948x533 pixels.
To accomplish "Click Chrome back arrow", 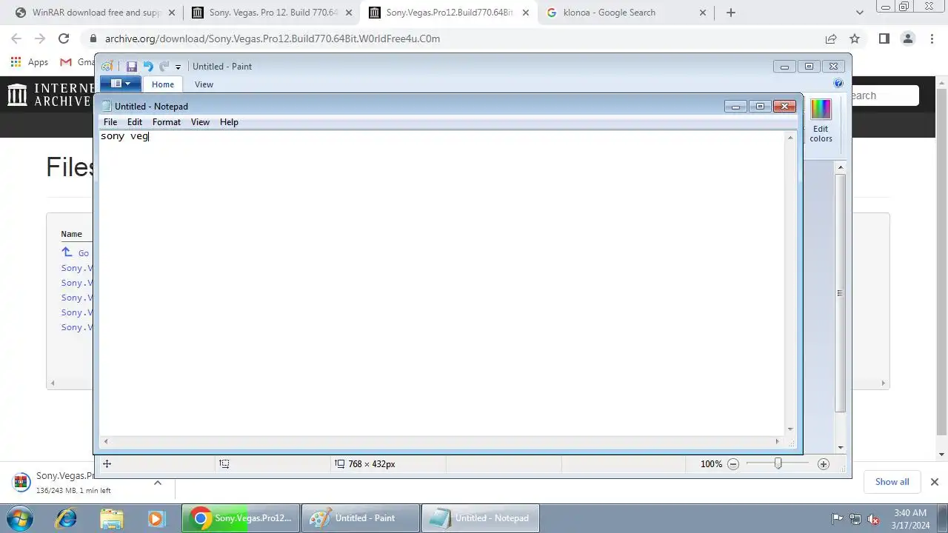I will pyautogui.click(x=16, y=39).
